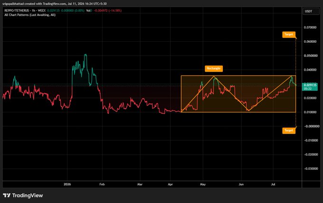Open the USDT currency selector
The image size is (323, 203).
pyautogui.click(x=311, y=11)
